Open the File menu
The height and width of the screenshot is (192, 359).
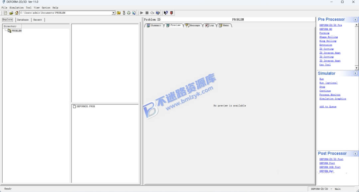(4, 8)
